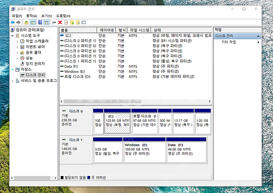This screenshot has height=193, width=273.
Task: Click the blue Help question mark icon
Action: [x=40, y=22]
